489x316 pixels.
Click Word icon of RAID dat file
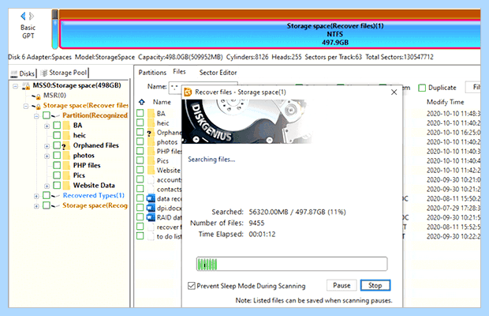point(151,217)
